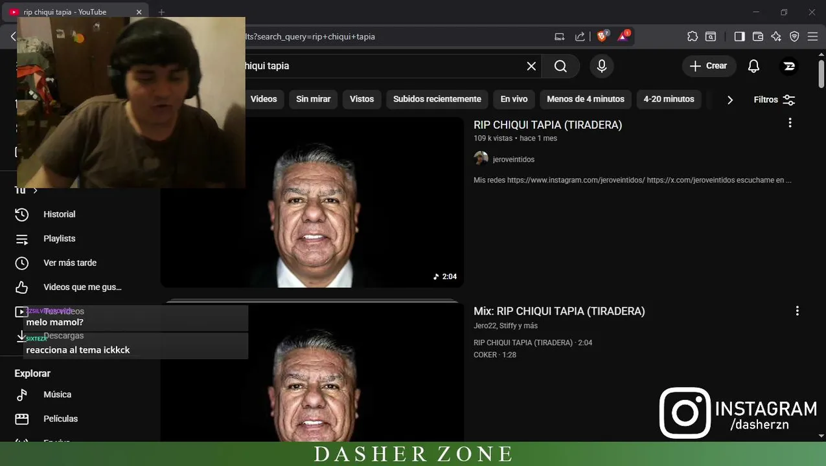Expand the 'Tú' section chevron
Viewport: 826px width, 466px height.
pos(35,191)
